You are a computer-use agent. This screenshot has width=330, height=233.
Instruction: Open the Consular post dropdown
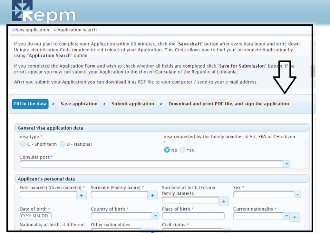[x=286, y=164]
